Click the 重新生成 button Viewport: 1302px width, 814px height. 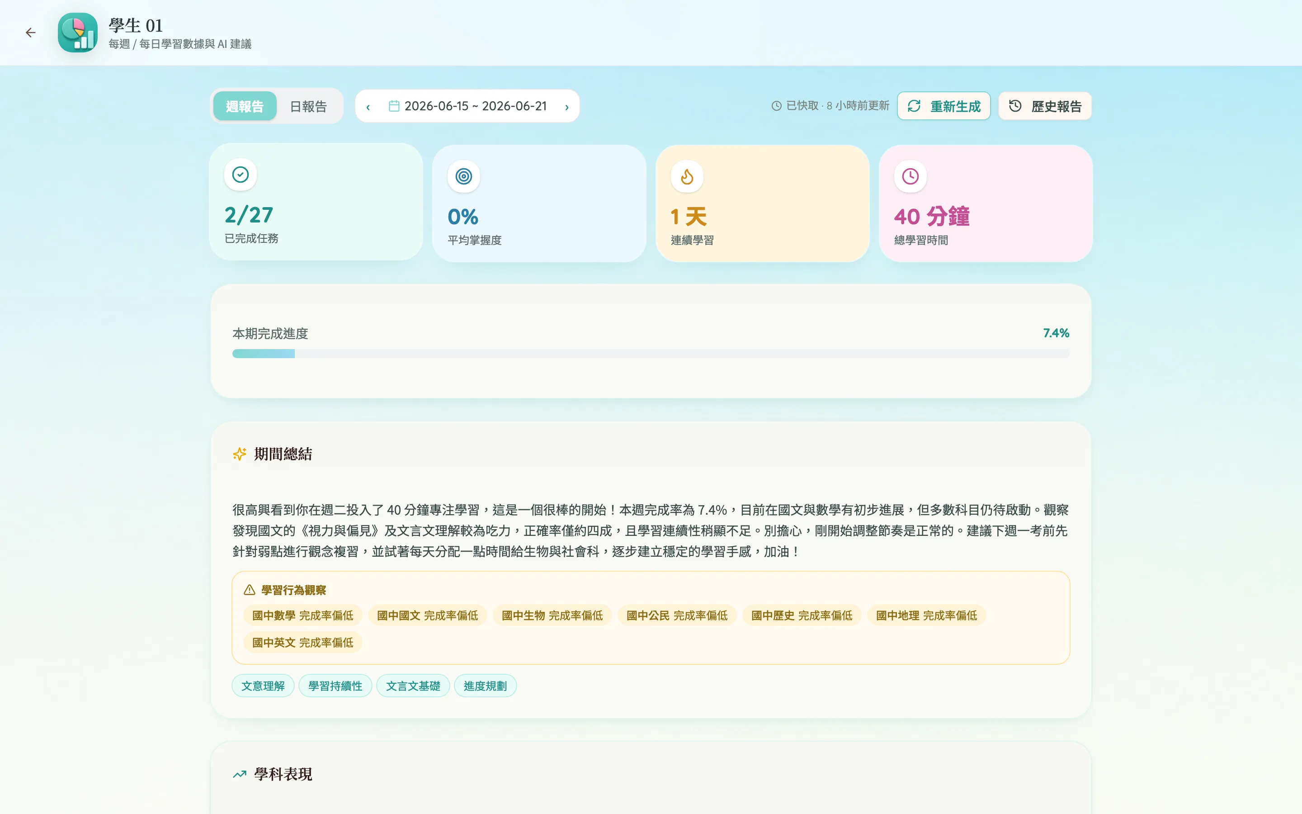tap(943, 106)
